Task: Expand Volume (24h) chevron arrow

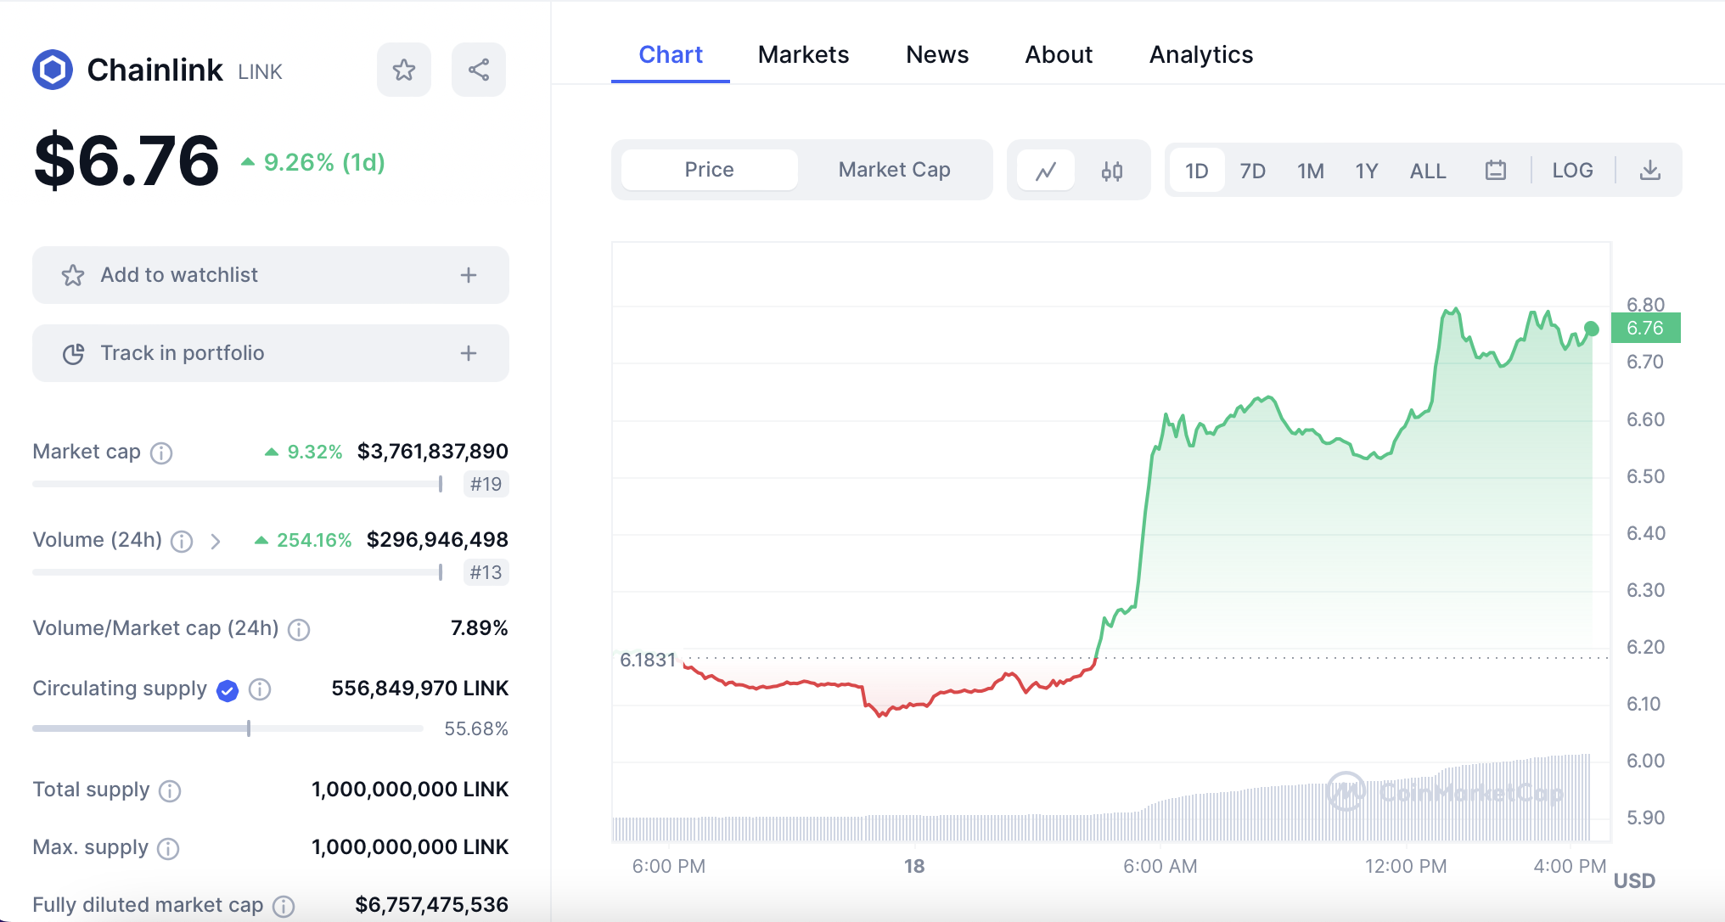Action: tap(216, 541)
